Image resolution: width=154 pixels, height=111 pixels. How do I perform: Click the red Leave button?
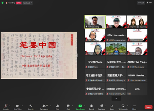click(149, 107)
